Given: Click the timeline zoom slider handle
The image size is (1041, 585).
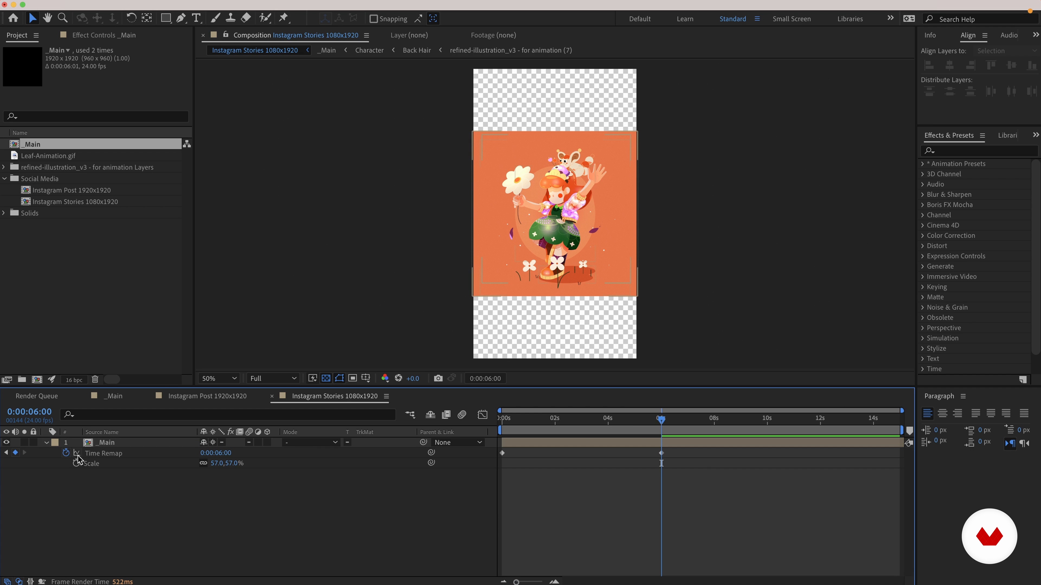Looking at the screenshot, I should pos(516,582).
